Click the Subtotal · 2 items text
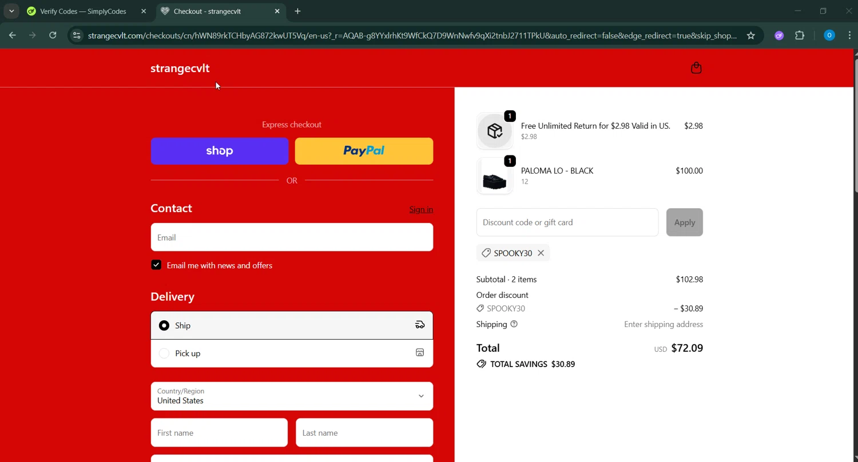 [506, 280]
